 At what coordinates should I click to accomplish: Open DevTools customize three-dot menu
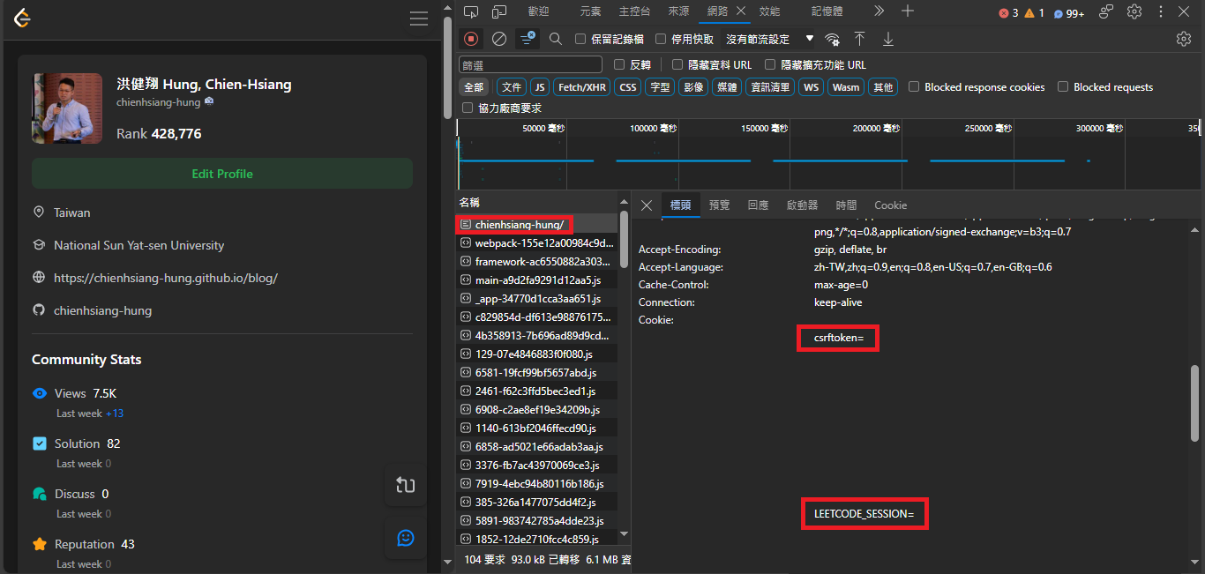(x=1160, y=11)
